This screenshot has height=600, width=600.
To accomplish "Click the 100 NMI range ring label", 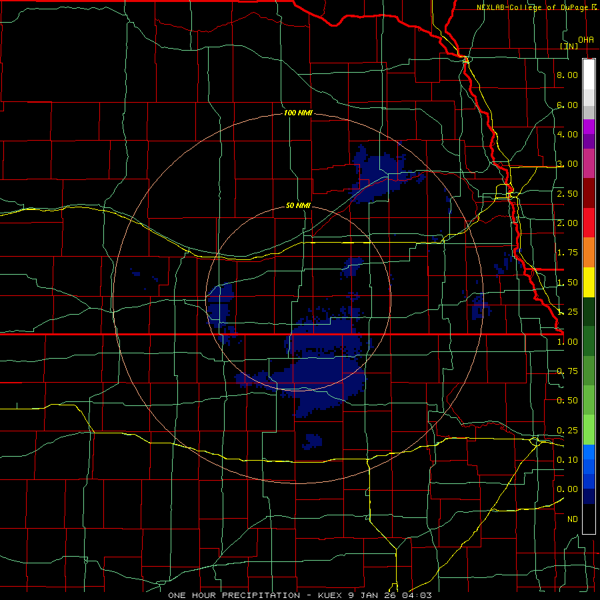I will point(298,113).
